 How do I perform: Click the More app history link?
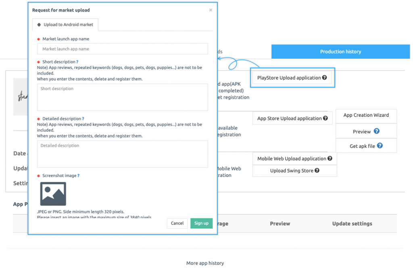point(205,263)
